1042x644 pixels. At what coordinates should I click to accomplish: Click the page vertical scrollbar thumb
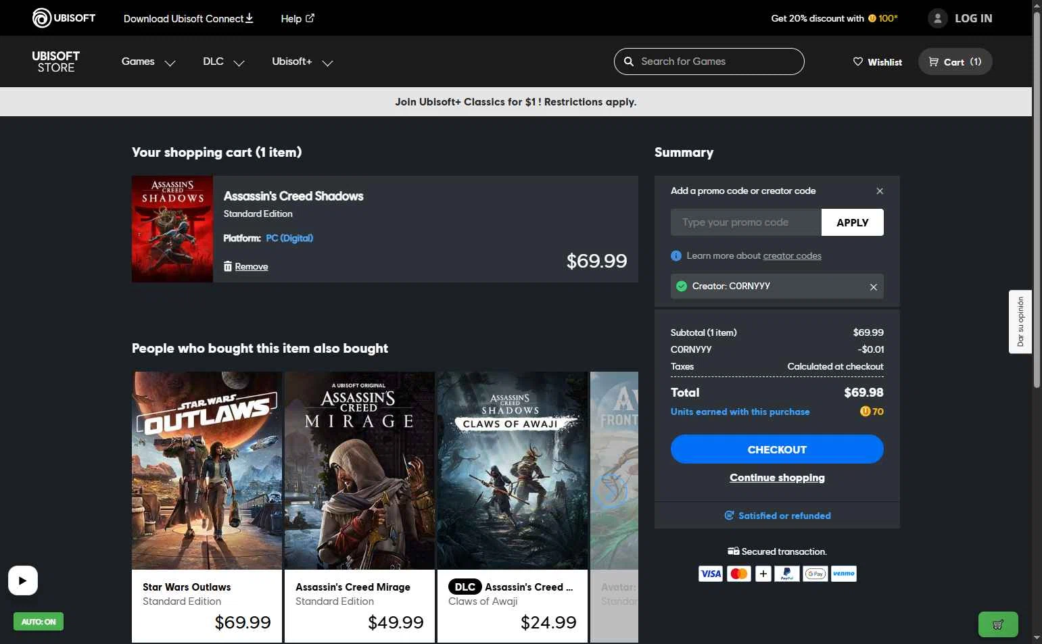(1037, 199)
